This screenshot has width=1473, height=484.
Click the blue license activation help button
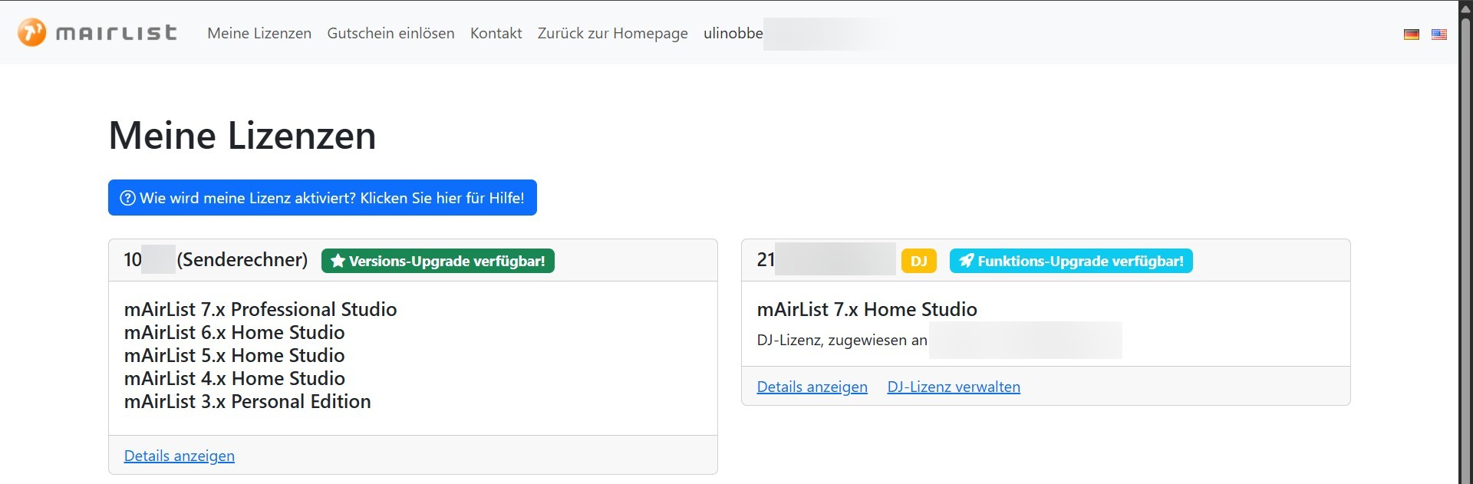[322, 198]
